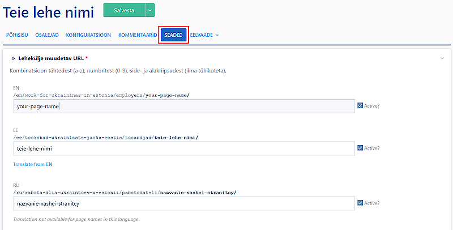Click the double-chevron icon before Lehekülje muudetav URL
This screenshot has width=453, height=230.
13,58
